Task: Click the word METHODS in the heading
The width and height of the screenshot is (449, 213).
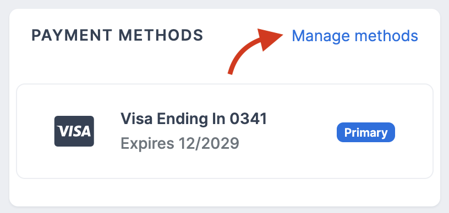Action: [161, 35]
